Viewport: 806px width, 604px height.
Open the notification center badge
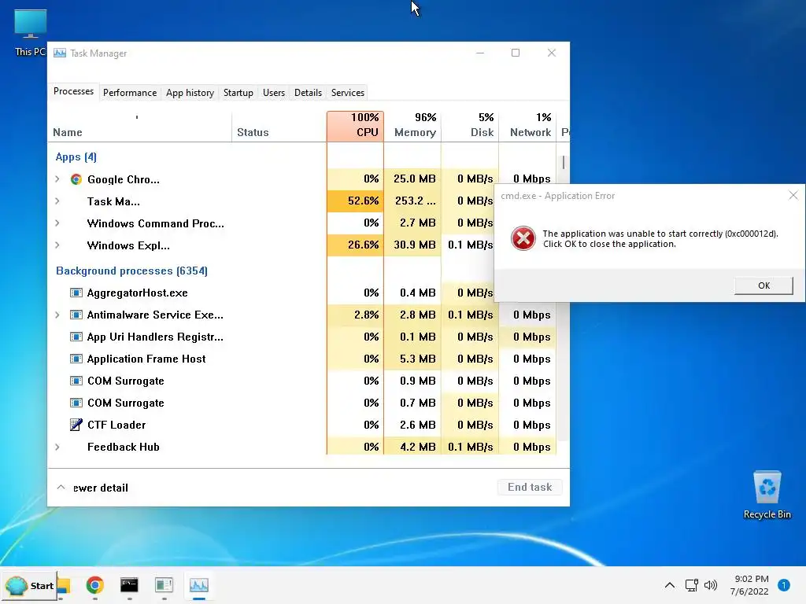click(784, 585)
